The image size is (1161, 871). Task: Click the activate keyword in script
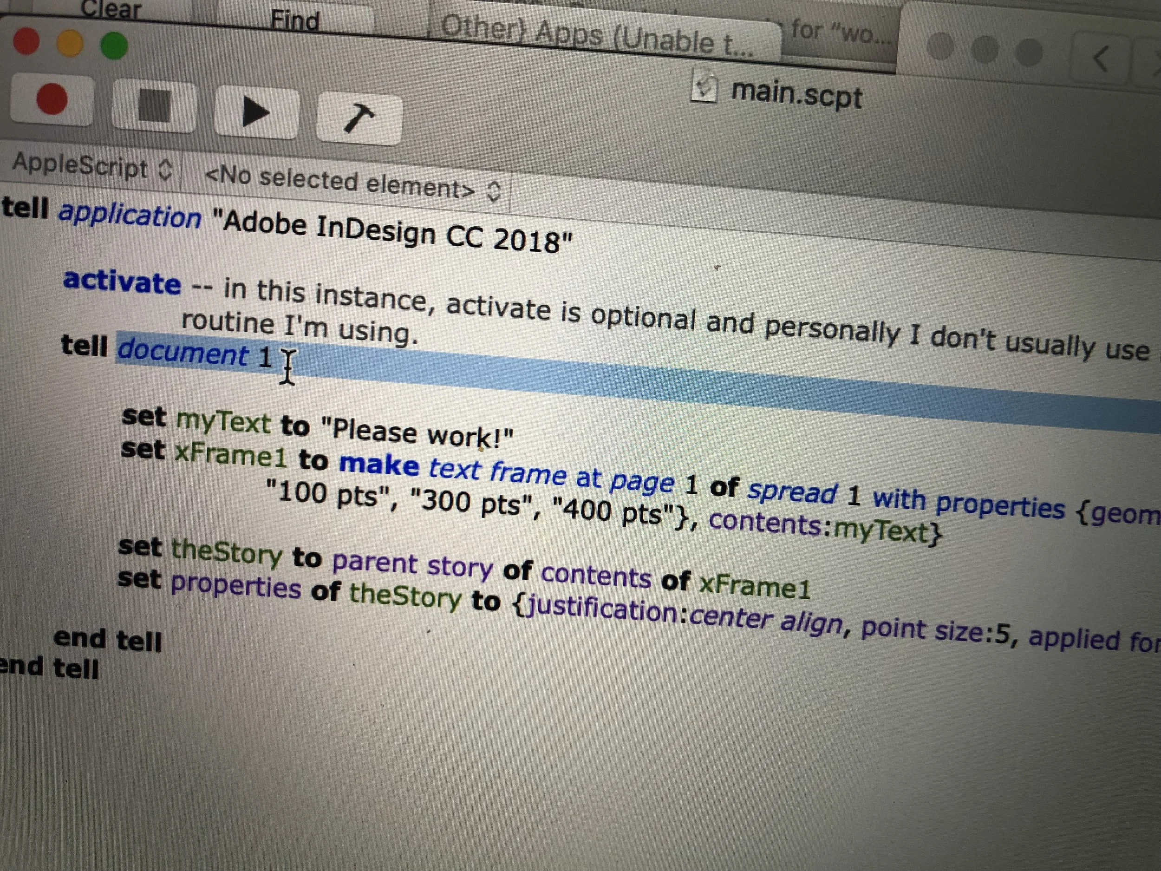(122, 282)
